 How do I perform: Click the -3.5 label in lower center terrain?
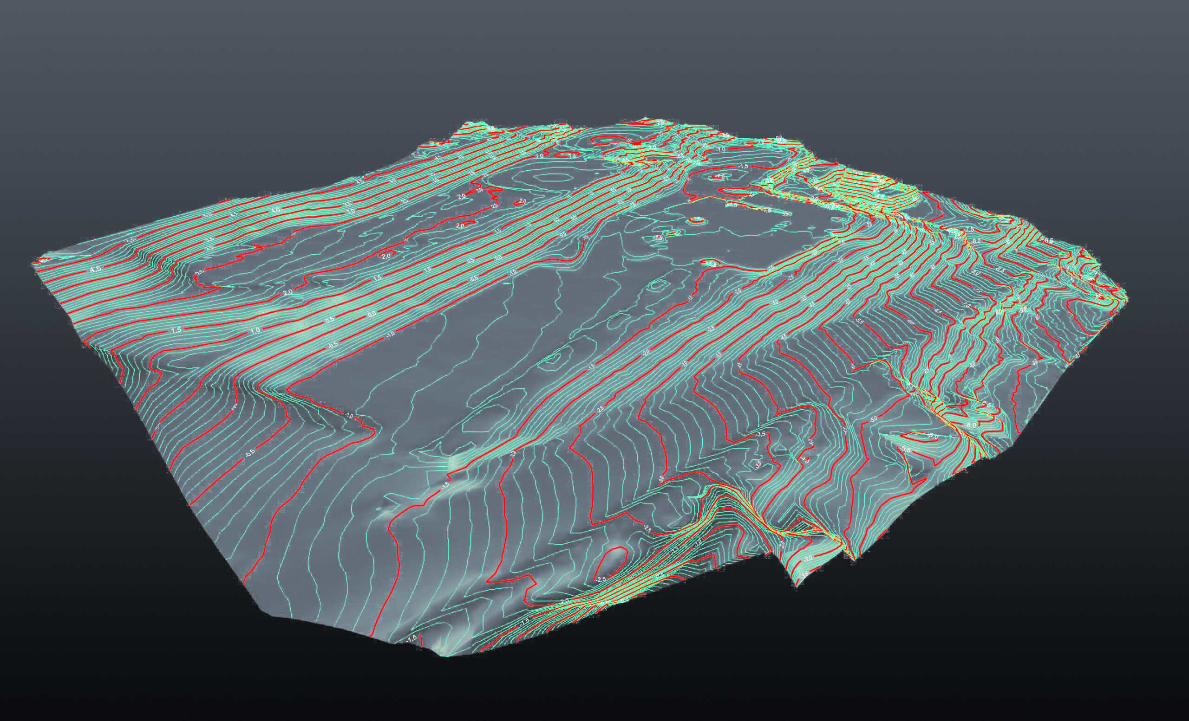point(761,434)
